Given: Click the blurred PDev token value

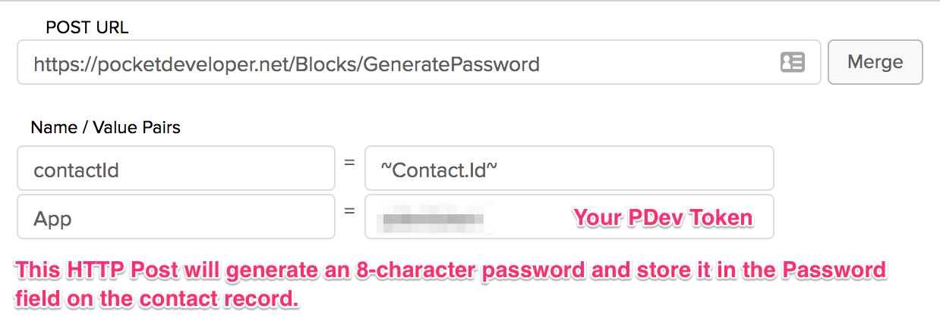Looking at the screenshot, I should tap(434, 220).
